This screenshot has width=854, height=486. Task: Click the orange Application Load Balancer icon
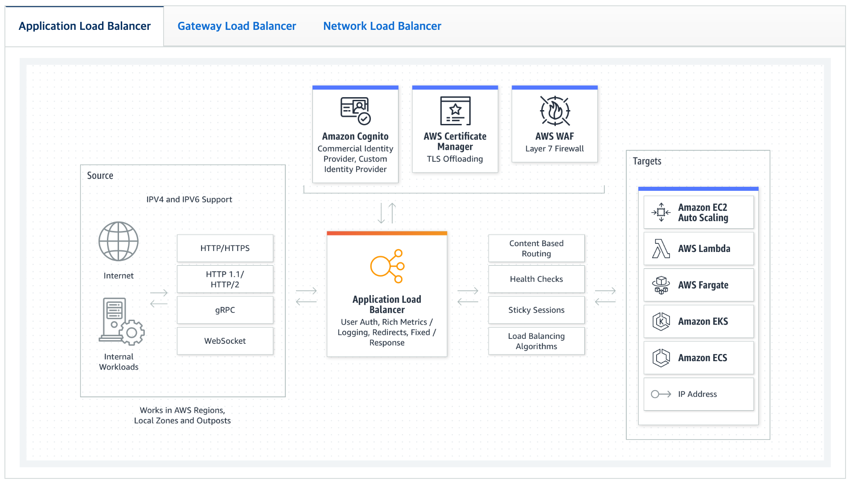(387, 266)
